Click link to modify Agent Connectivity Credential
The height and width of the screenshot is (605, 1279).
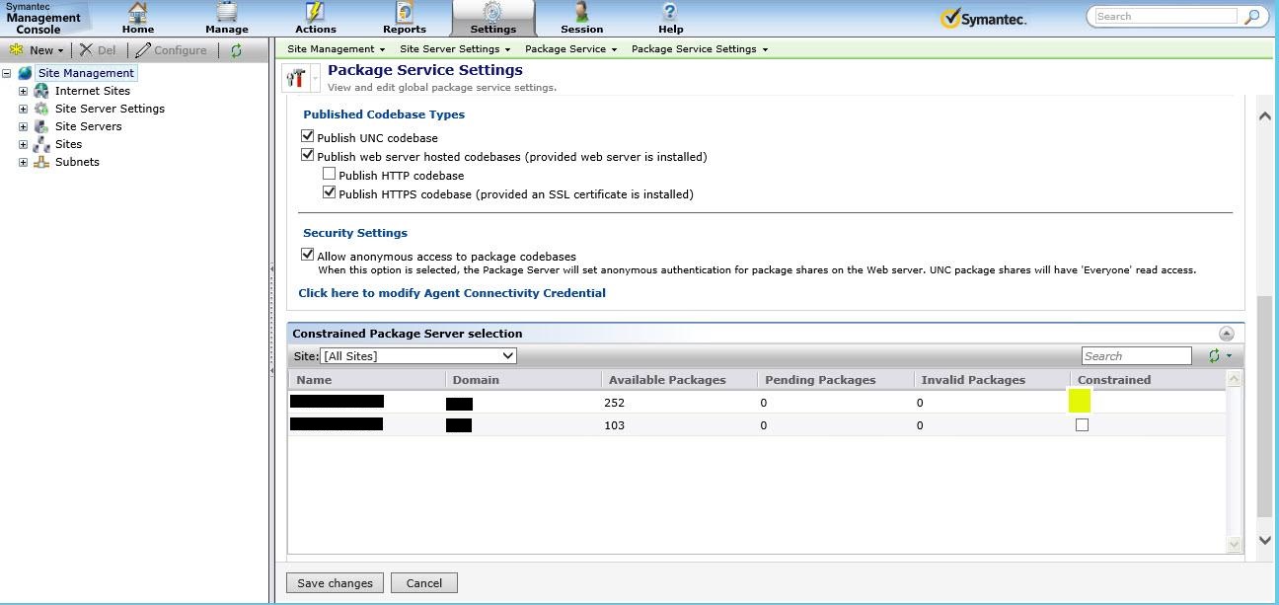tap(452, 293)
